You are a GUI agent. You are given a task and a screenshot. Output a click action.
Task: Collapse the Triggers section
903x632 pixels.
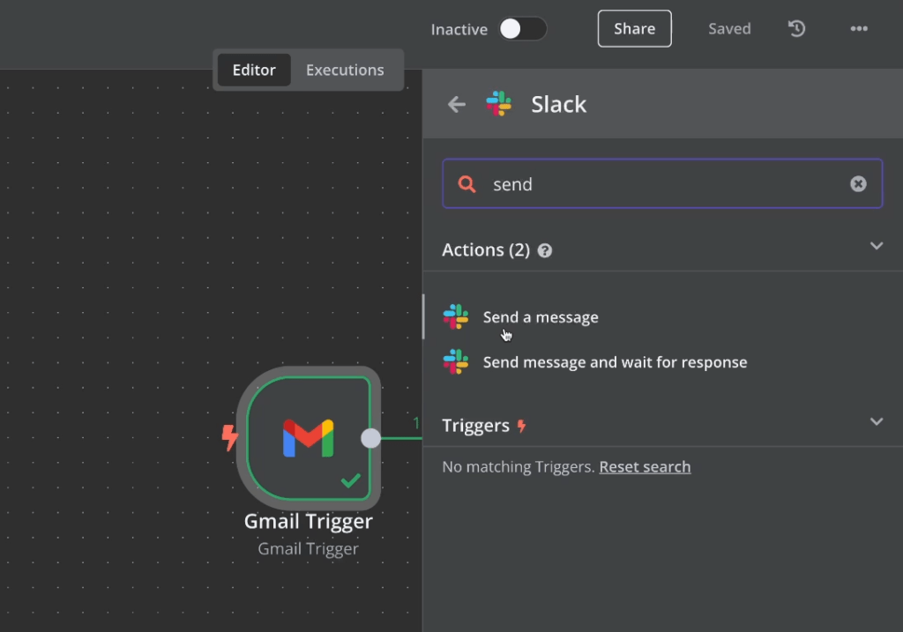pyautogui.click(x=876, y=421)
